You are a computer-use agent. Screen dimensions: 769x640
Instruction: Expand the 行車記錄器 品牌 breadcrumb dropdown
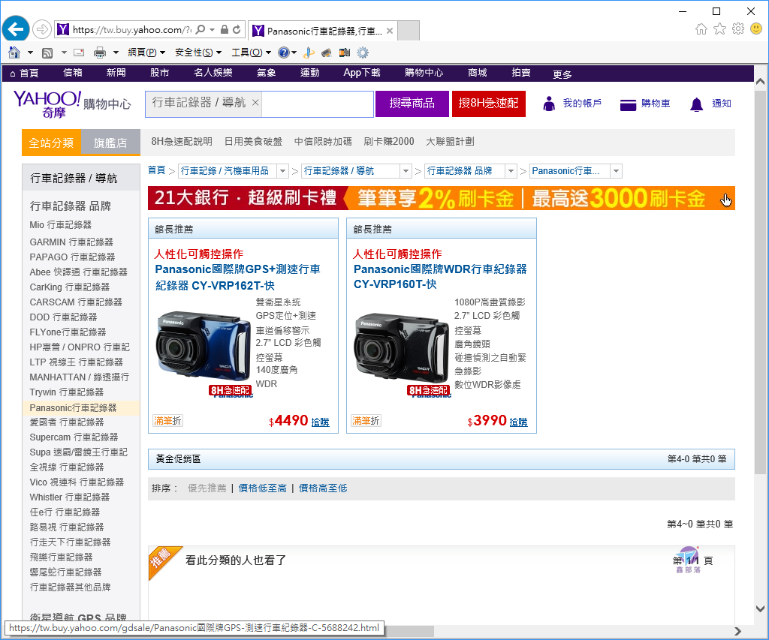(511, 171)
